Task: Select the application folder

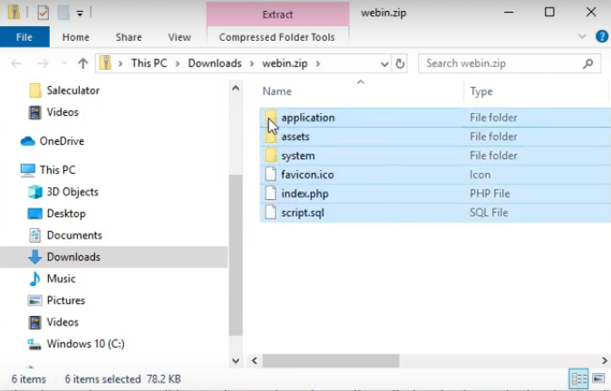Action: click(x=435, y=118)
